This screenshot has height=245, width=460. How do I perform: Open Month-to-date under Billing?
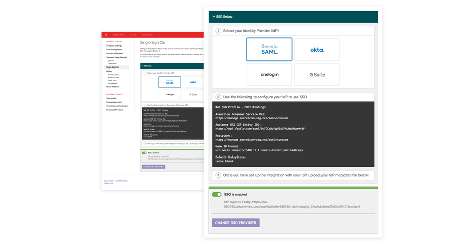(113, 77)
